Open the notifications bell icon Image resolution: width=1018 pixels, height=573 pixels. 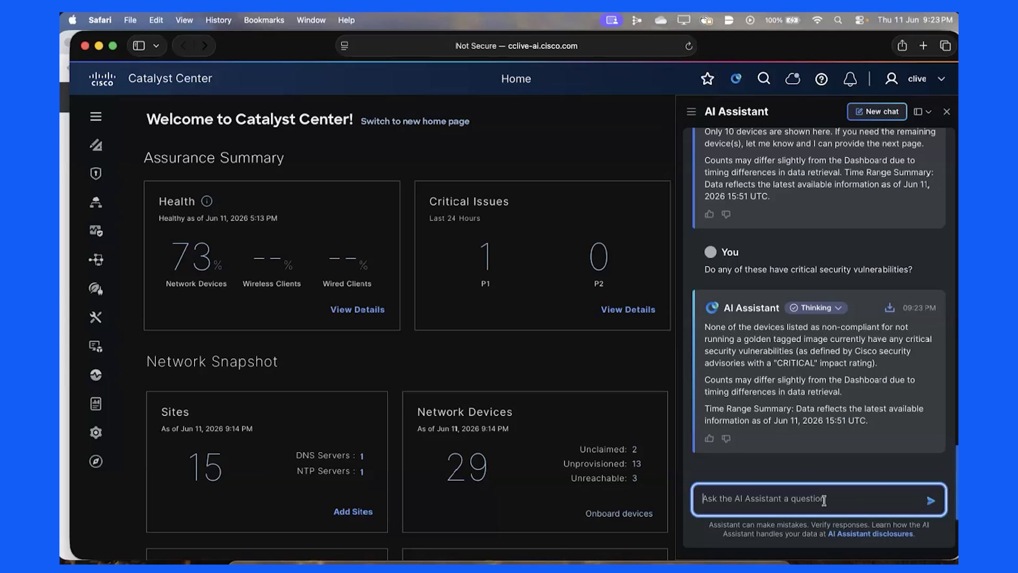pyautogui.click(x=850, y=79)
